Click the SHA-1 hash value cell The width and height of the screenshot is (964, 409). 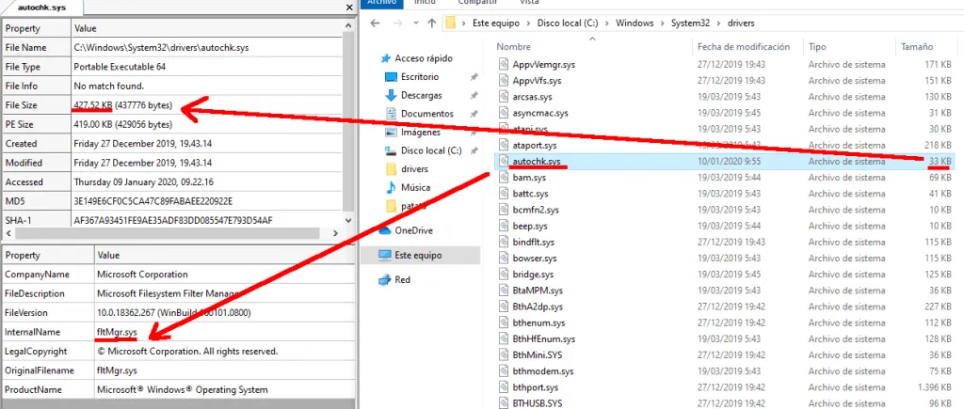coord(206,220)
